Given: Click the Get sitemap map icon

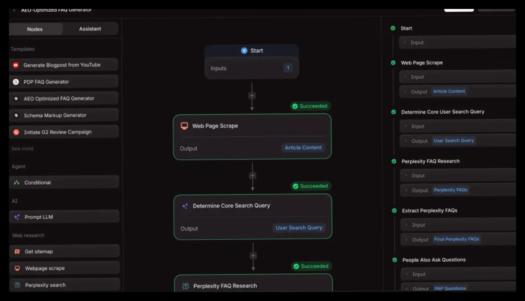Looking at the screenshot, I should click(17, 251).
